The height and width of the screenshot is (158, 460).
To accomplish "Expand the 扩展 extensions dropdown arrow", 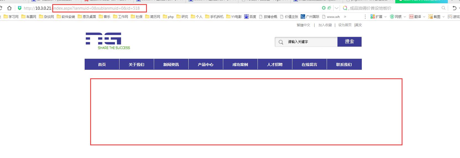I will coord(385,17).
